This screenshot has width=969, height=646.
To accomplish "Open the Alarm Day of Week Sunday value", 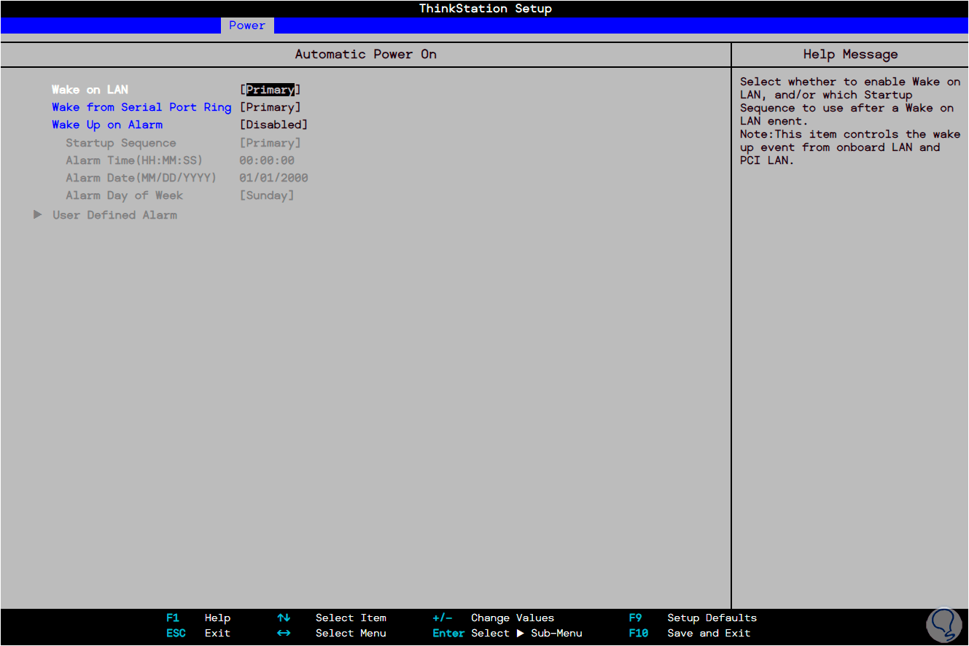I will click(267, 195).
